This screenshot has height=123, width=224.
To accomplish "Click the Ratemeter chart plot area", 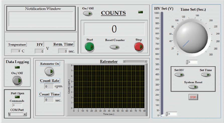I will coord(109,87).
